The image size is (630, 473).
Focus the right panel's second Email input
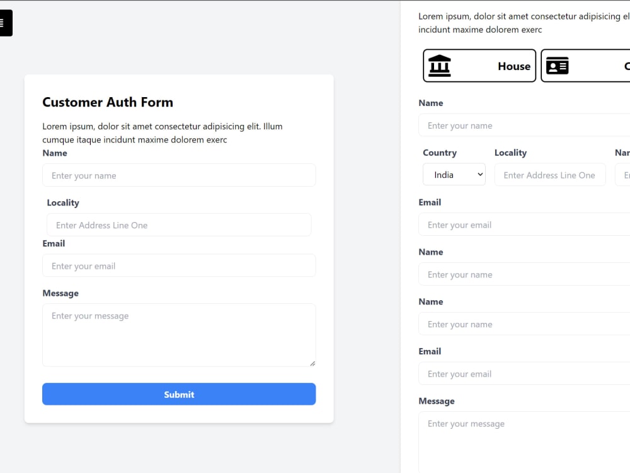[524, 373]
